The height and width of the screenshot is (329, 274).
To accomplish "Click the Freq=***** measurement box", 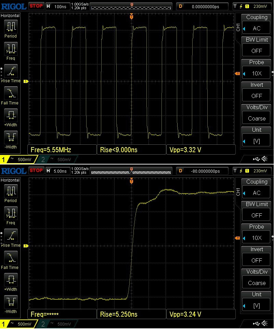I will (62, 314).
